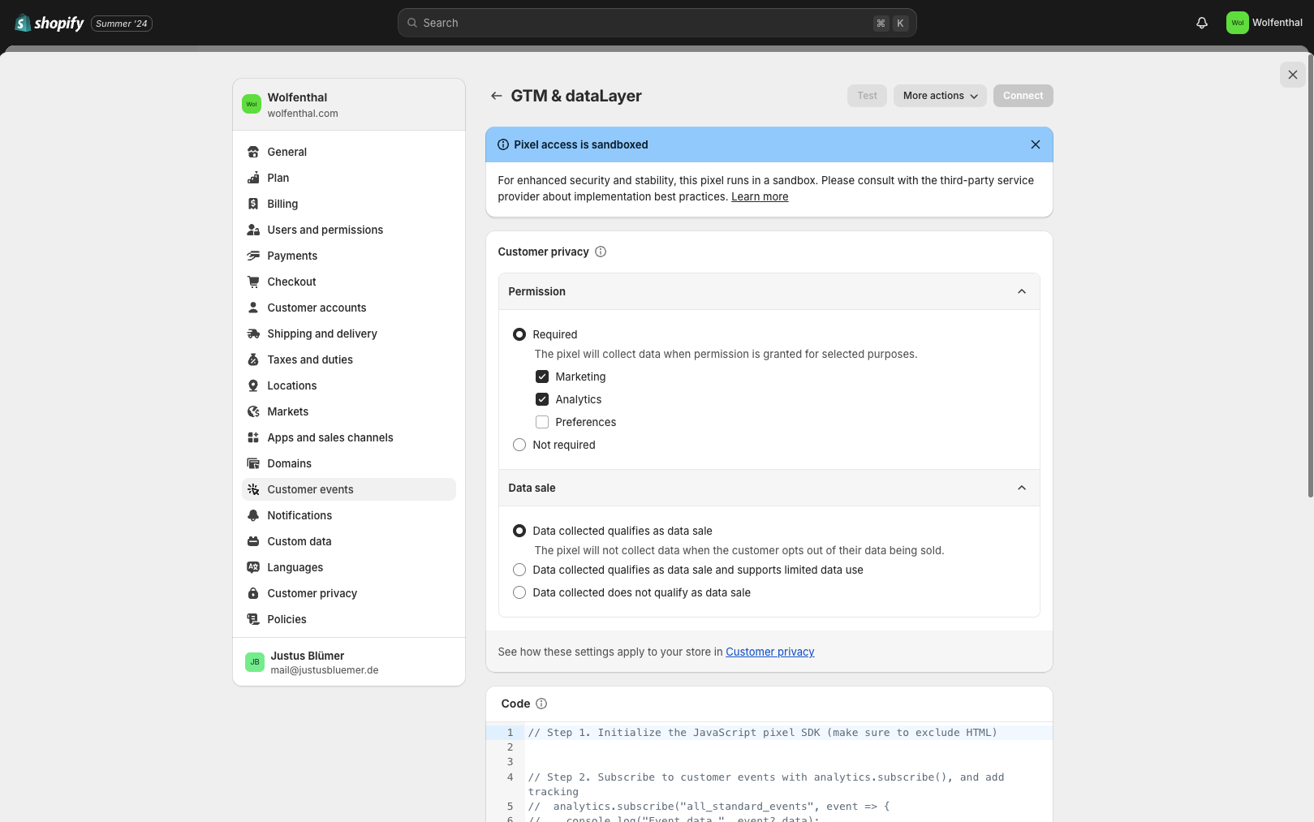Click the notifications bell icon
Image resolution: width=1314 pixels, height=822 pixels.
(x=1202, y=23)
